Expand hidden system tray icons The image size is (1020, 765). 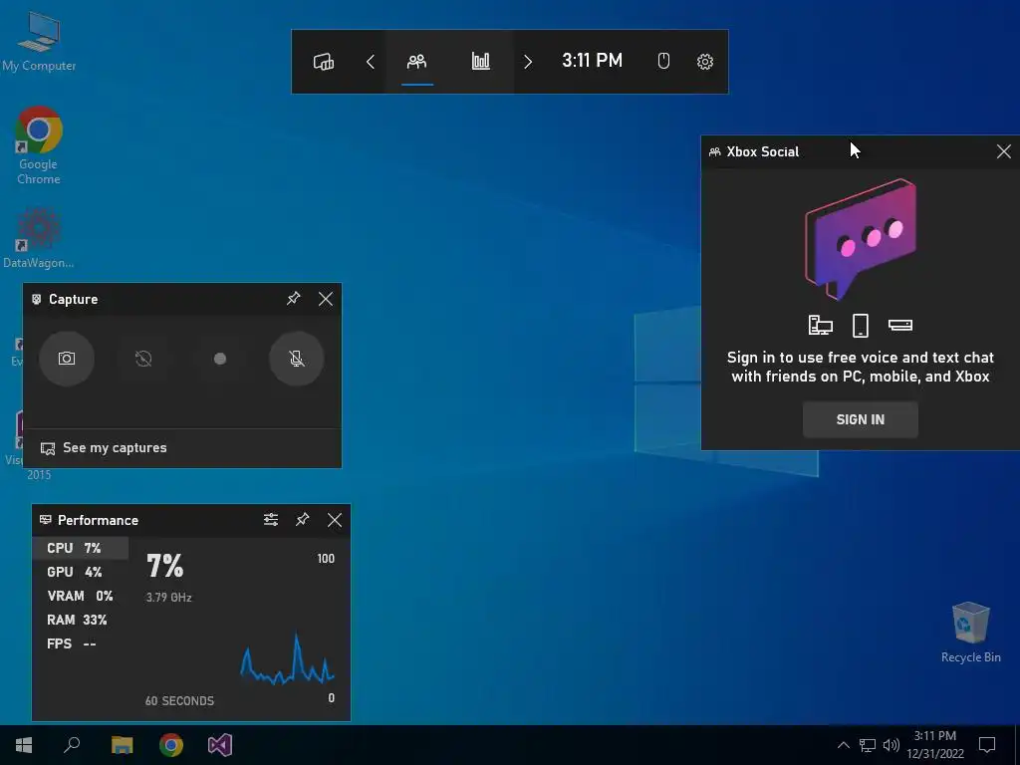point(843,745)
